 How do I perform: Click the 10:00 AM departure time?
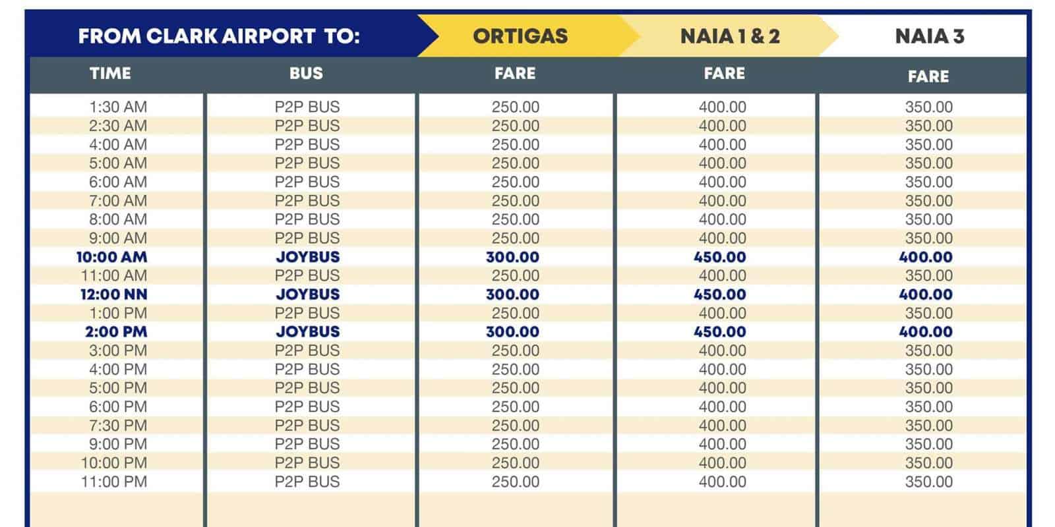(111, 257)
